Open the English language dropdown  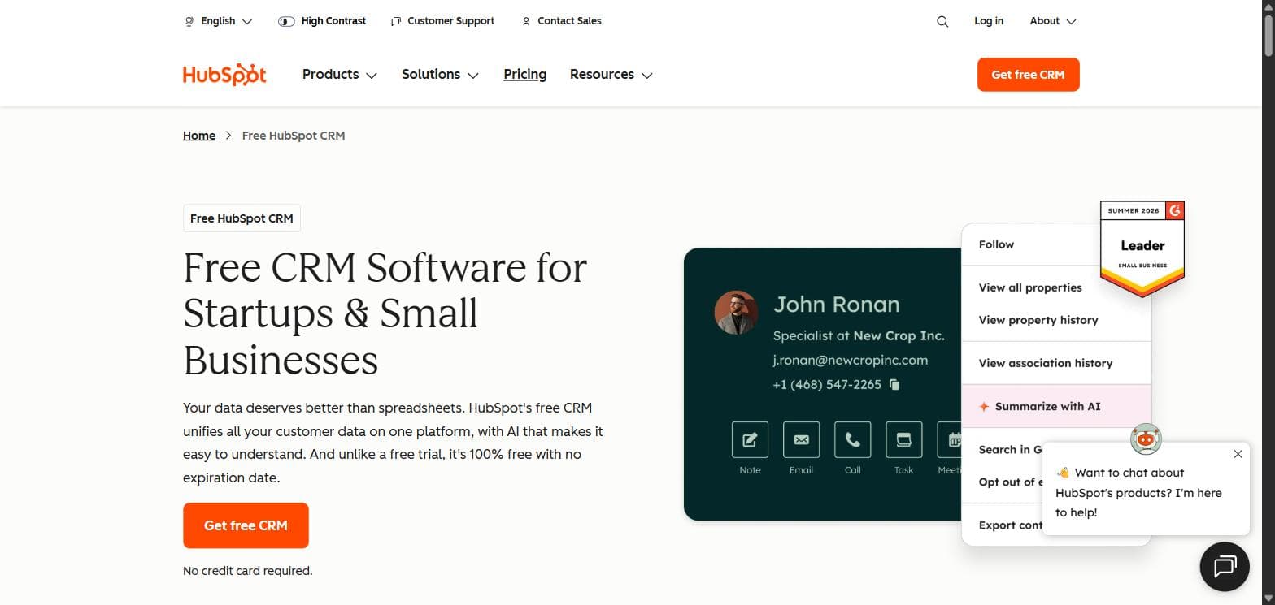[219, 21]
